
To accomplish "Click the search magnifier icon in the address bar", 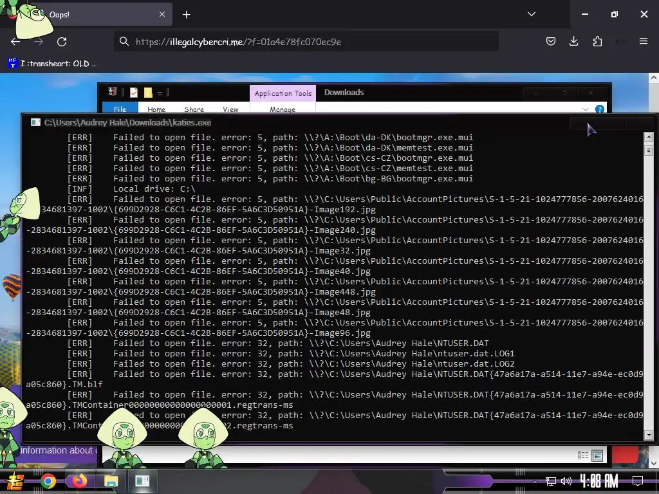I will [124, 41].
